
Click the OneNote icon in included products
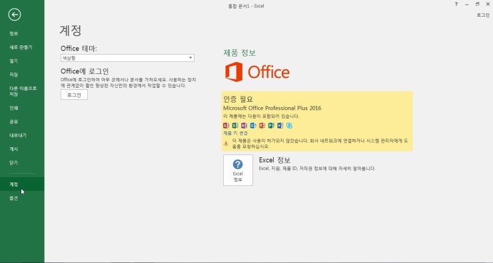click(244, 125)
